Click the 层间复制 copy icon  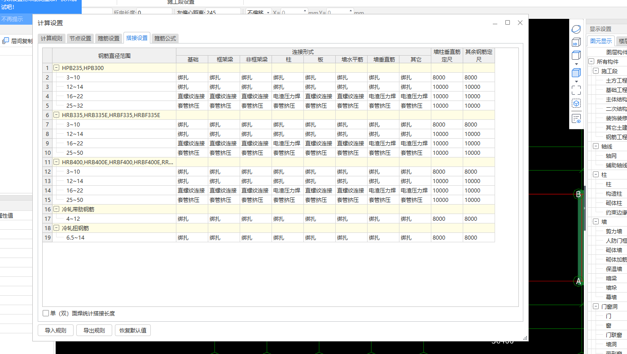(x=5, y=41)
